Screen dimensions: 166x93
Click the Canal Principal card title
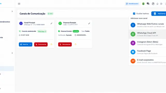pos(30,22)
